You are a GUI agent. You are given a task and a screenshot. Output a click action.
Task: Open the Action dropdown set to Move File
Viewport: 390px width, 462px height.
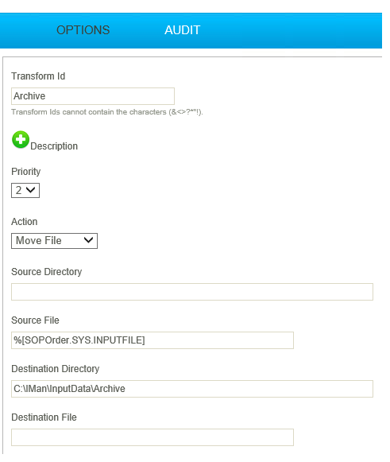(x=54, y=241)
